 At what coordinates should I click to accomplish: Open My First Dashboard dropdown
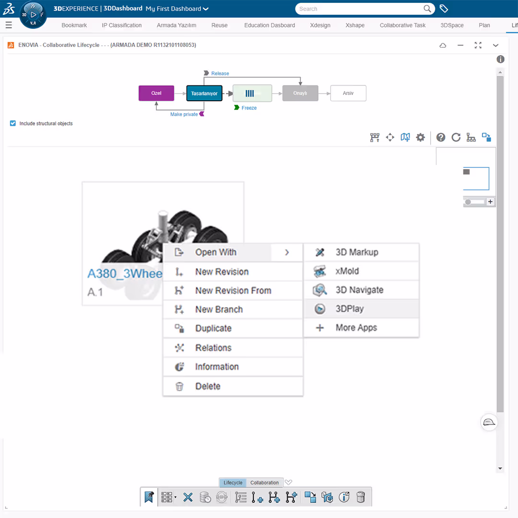[x=177, y=9]
